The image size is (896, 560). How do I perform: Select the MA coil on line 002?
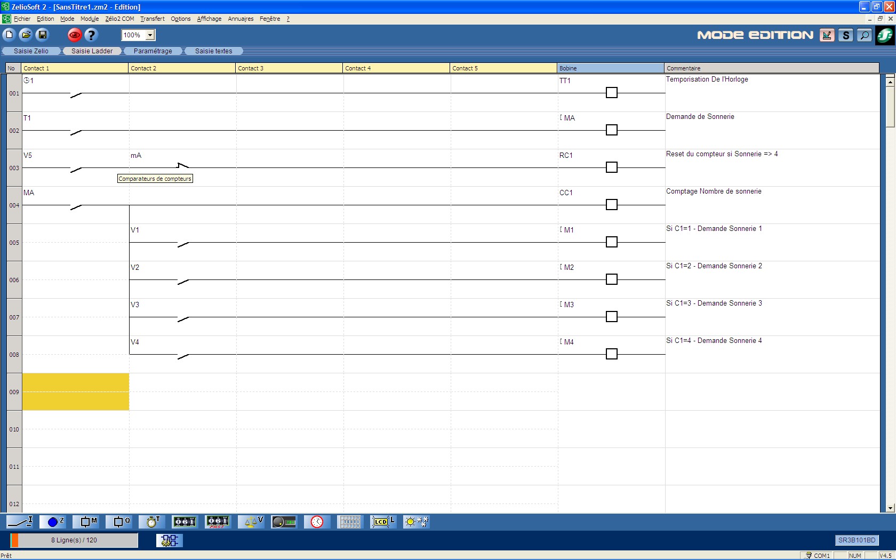pos(611,130)
